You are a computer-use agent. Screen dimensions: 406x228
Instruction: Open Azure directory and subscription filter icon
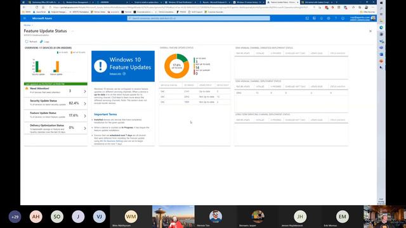pos(314,18)
